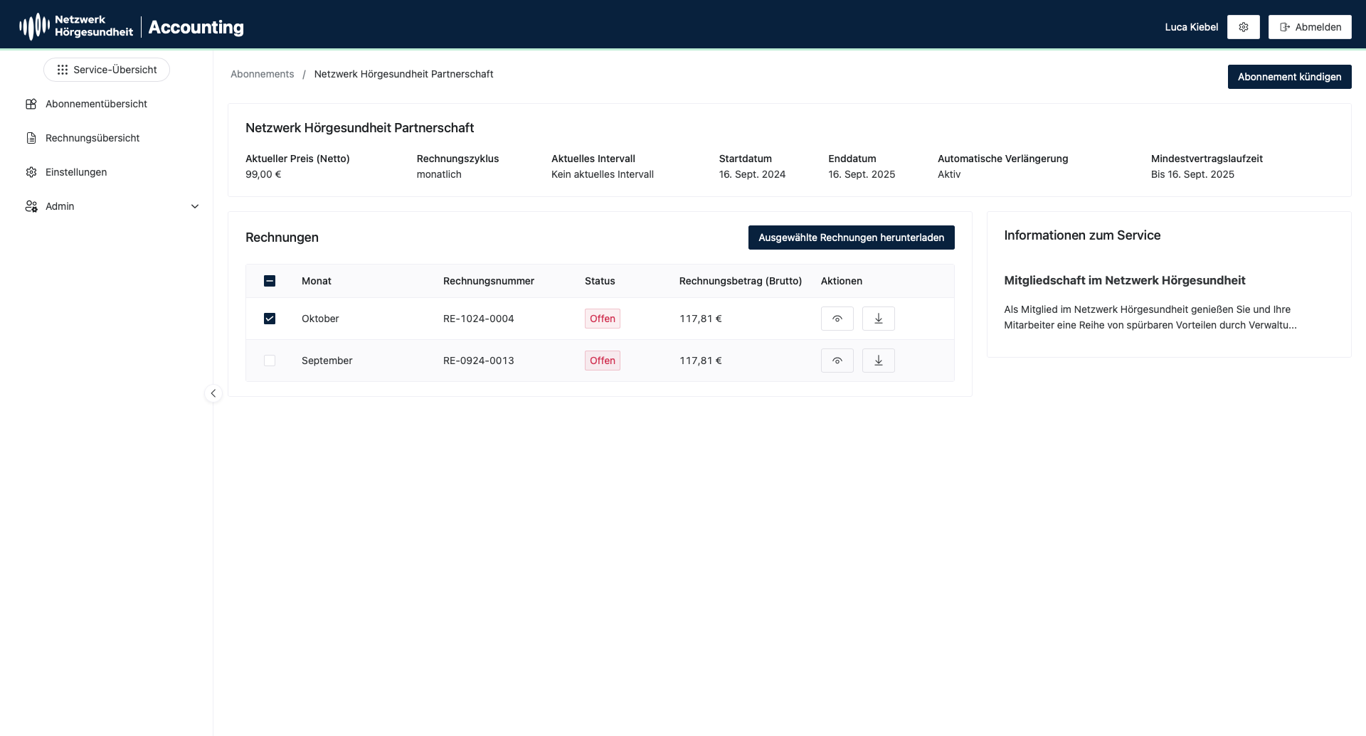Expand the Admin menu chevron
Viewport: 1366px width, 736px height.
195,206
